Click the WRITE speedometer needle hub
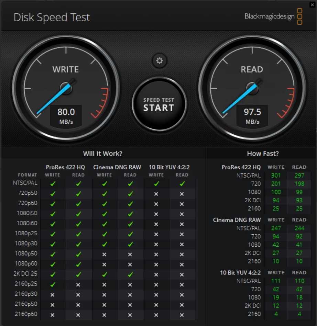Image resolution: width=317 pixels, height=326 pixels. coord(66,88)
